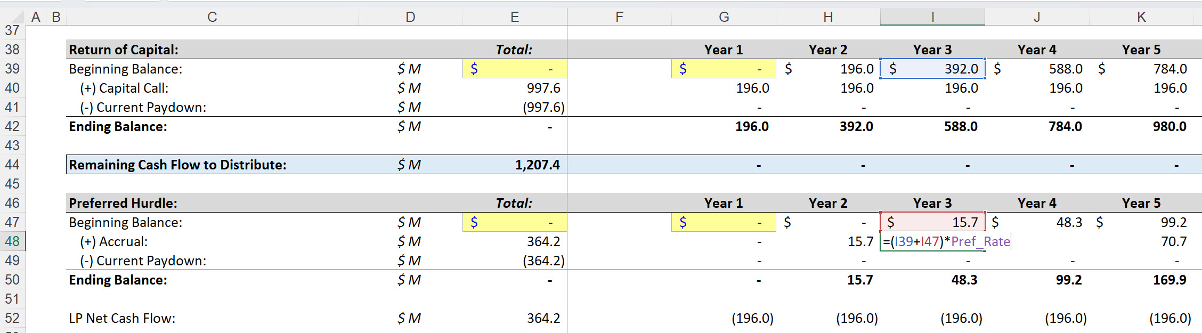Select column G header

[x=724, y=17]
